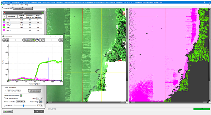Uncheck the Brightness checkbox
The width and height of the screenshot is (211, 115).
point(5,106)
